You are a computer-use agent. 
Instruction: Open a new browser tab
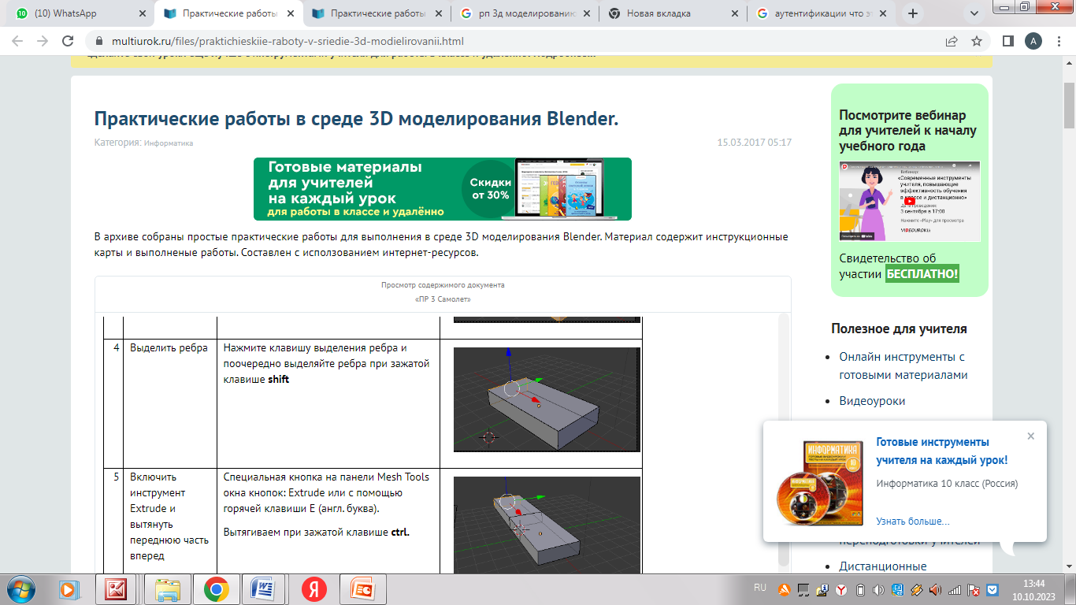coord(913,13)
